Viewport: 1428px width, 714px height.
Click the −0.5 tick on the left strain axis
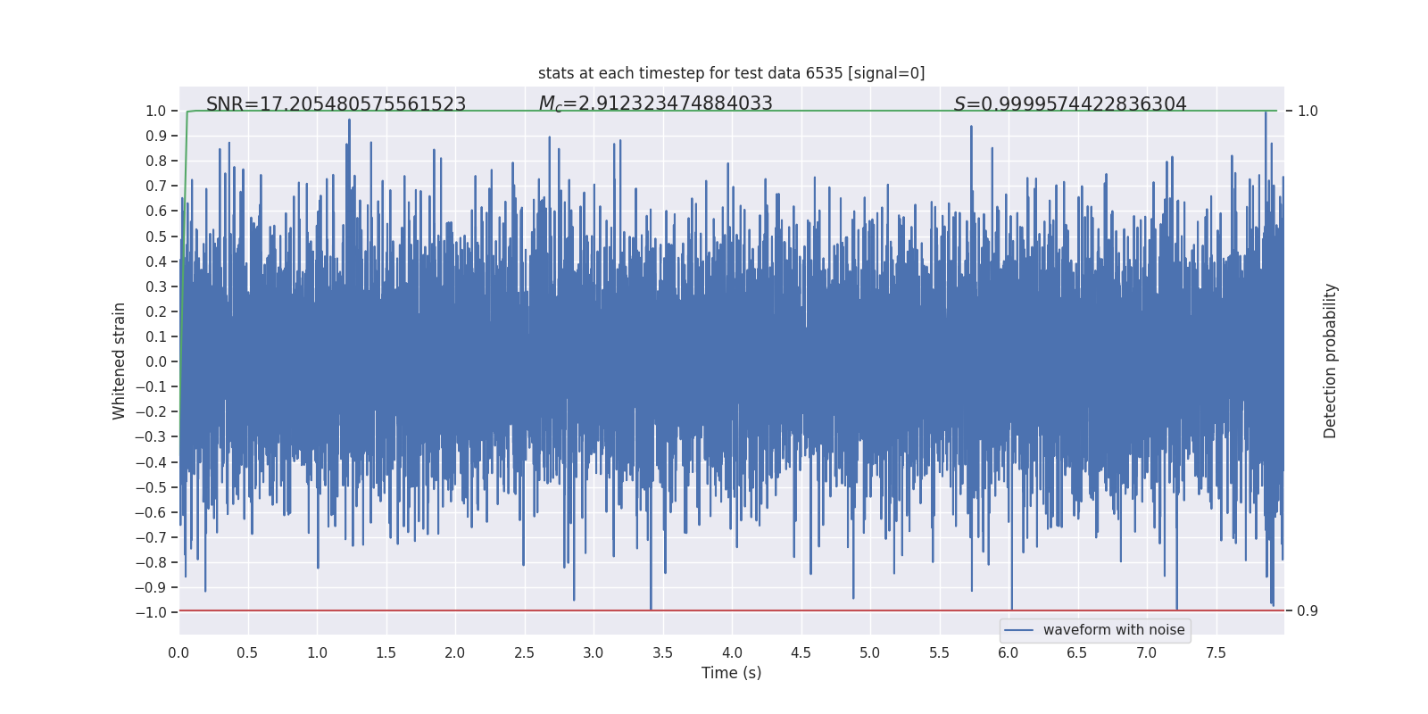(151, 487)
